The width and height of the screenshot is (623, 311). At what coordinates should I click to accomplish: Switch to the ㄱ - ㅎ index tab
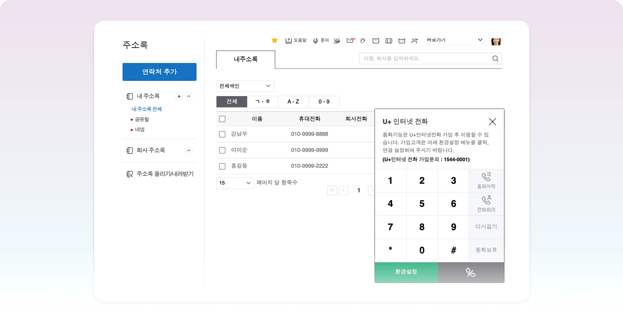262,102
